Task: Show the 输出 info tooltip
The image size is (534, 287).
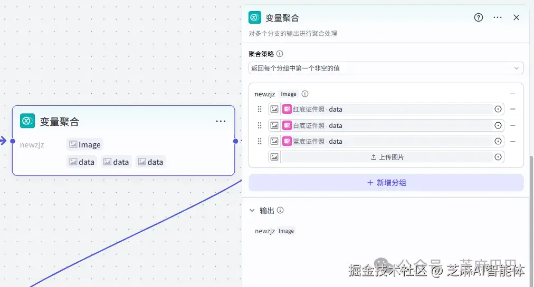Action: [280, 210]
